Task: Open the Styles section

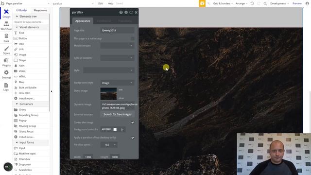Action: [x=6, y=50]
